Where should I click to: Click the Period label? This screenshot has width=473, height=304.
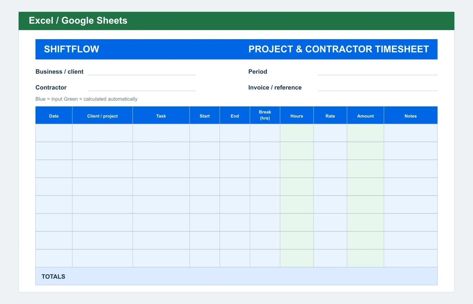258,72
